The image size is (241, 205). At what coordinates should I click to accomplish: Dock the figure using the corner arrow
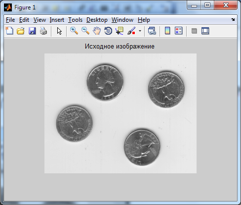click(233, 20)
